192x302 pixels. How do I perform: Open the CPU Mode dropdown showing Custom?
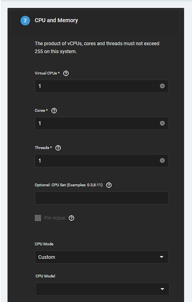click(102, 257)
